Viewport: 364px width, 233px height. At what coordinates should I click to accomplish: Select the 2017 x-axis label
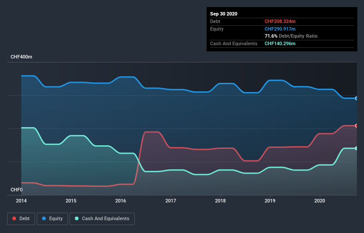pyautogui.click(x=171, y=201)
